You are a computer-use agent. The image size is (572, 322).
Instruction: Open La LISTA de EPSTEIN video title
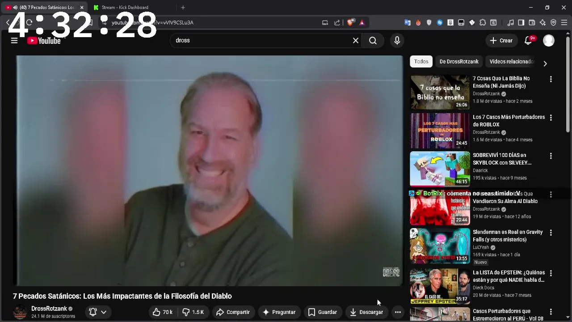509,276
